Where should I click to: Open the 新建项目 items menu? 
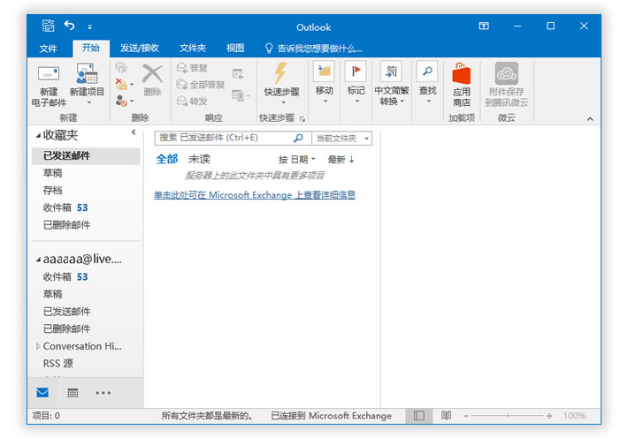click(87, 85)
